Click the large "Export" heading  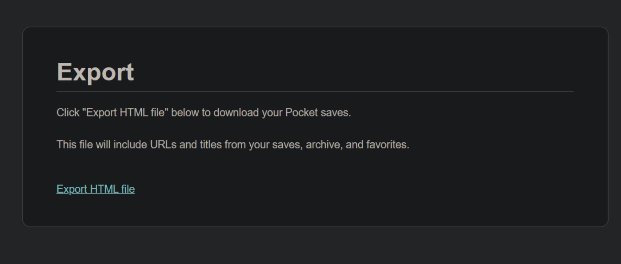(x=95, y=72)
